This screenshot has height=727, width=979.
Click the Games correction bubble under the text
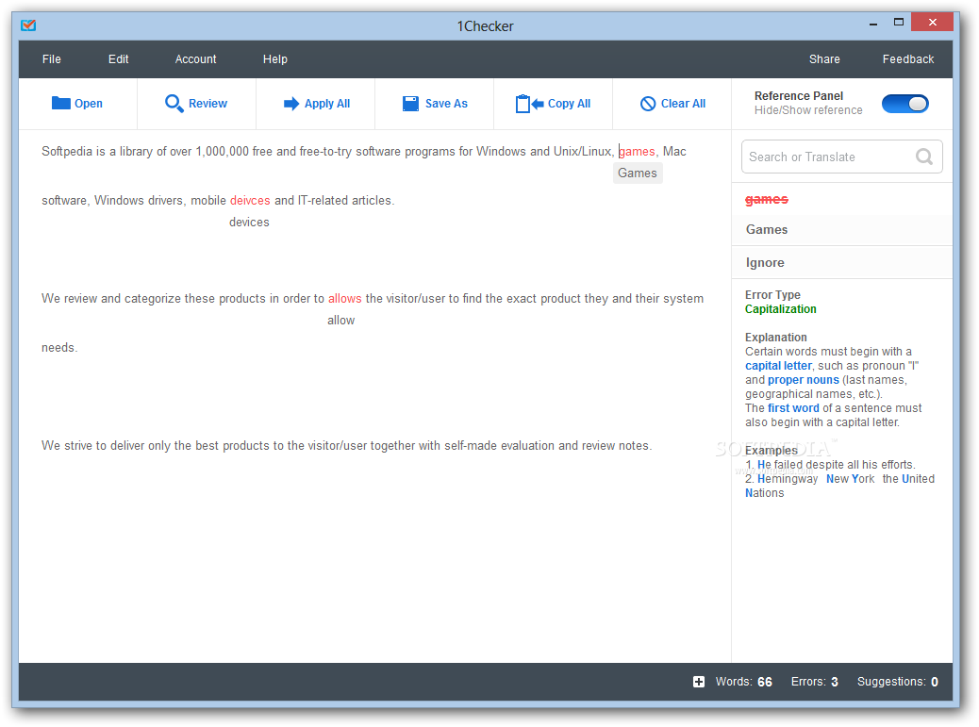click(x=638, y=173)
